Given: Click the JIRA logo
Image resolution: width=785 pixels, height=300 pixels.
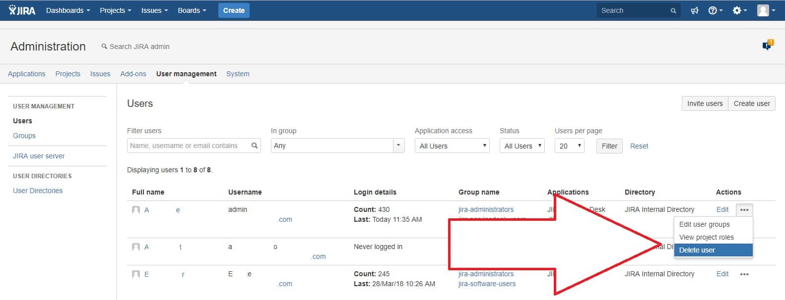Looking at the screenshot, I should (22, 10).
